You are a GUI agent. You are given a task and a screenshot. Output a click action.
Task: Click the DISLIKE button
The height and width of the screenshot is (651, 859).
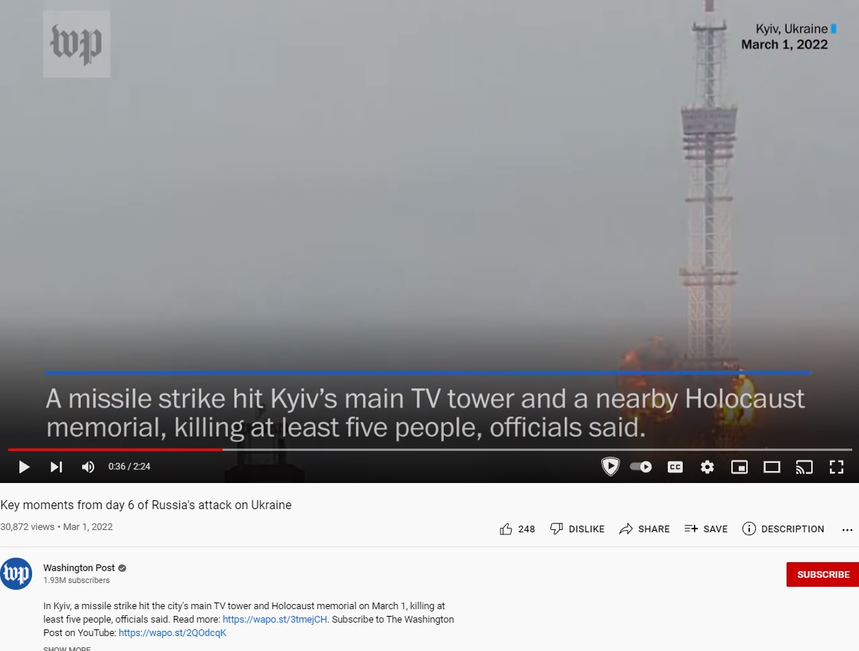point(577,529)
